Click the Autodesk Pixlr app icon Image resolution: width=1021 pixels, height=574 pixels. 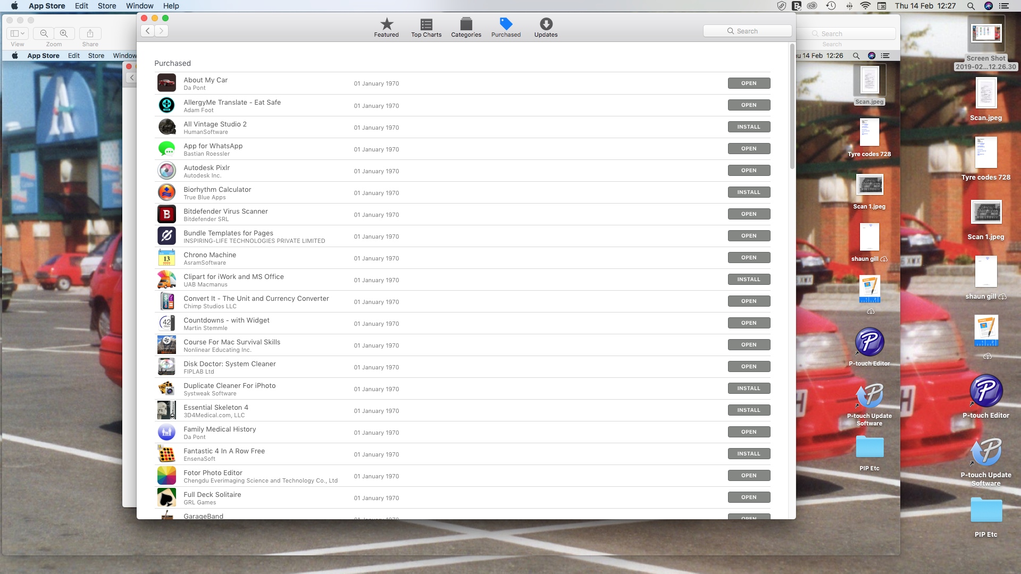click(x=166, y=171)
